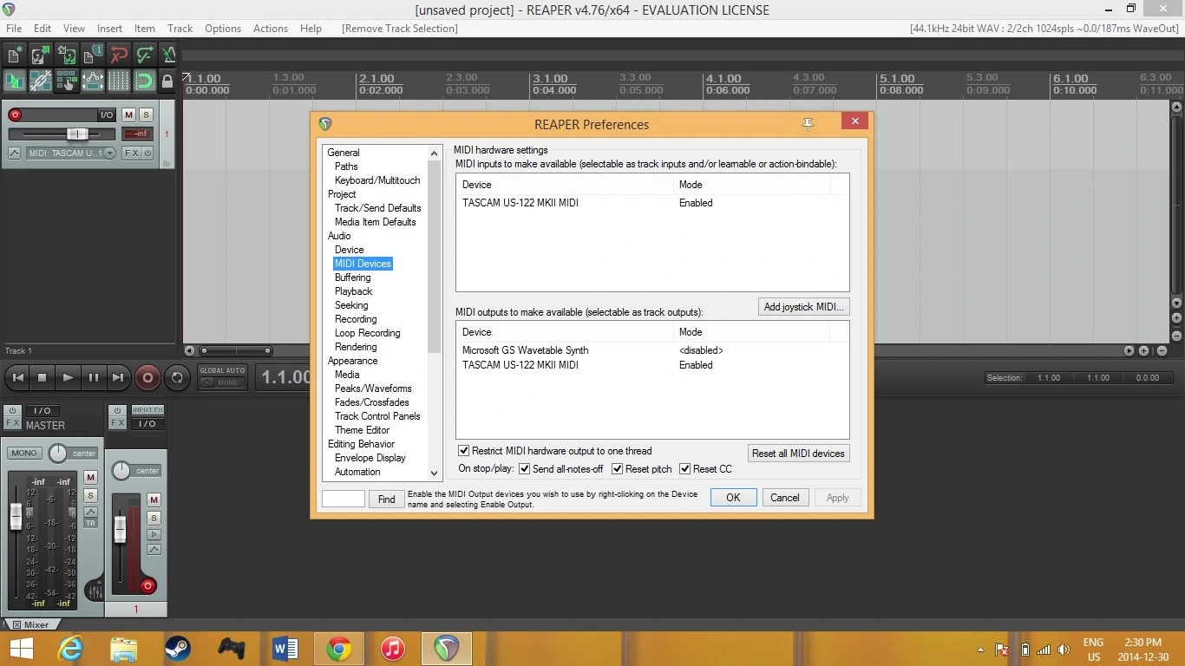Select Track Control Panels preferences page
This screenshot has width=1185, height=666.
tap(377, 416)
